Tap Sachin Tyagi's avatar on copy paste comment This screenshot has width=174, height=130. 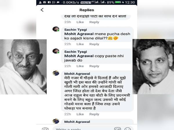click(x=56, y=51)
